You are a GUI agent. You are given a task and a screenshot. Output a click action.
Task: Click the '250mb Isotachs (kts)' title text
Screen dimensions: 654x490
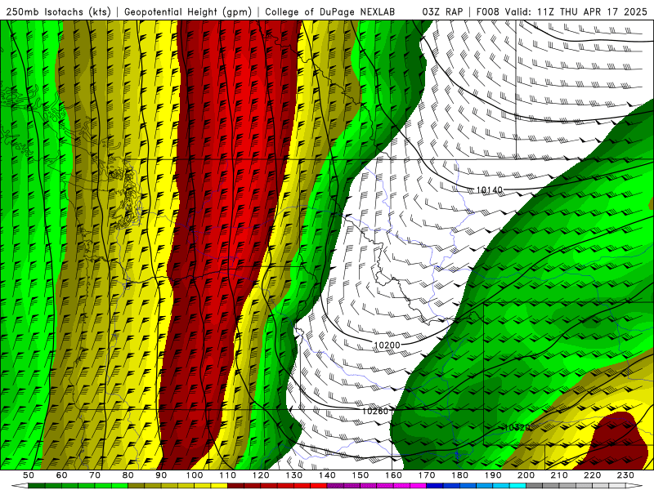pos(58,12)
